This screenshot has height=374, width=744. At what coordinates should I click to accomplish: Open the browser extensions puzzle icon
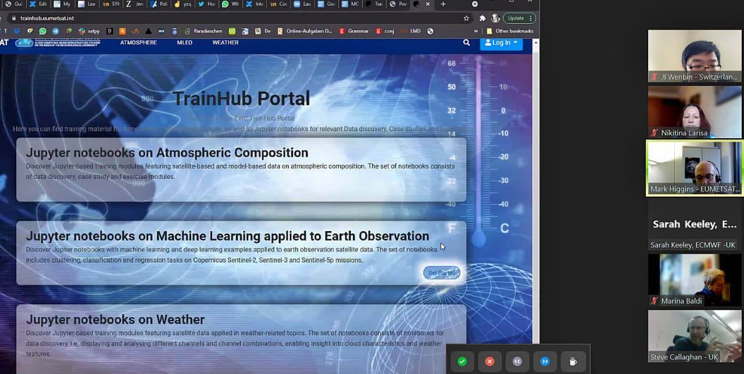point(482,18)
